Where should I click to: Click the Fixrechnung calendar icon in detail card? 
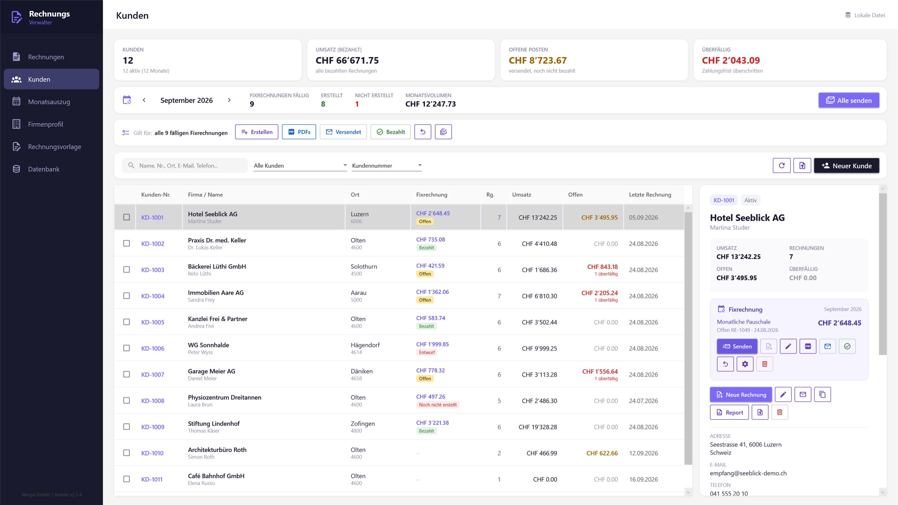[721, 309]
